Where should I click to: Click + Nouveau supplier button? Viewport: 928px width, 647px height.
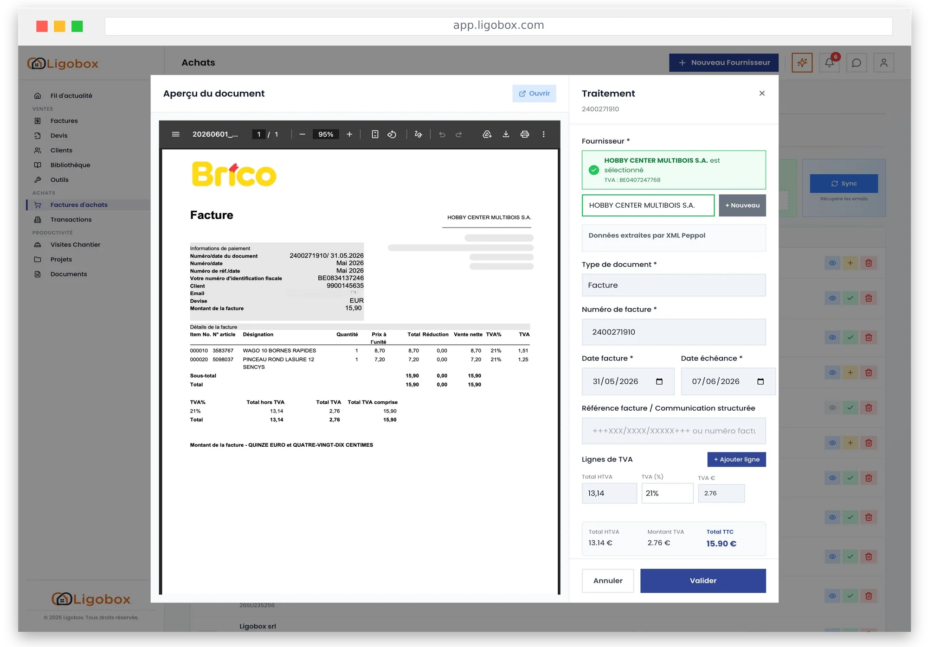click(x=742, y=205)
